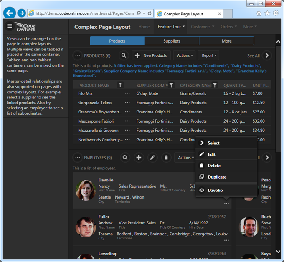Click Fuller's employee photo thumbnail
The image size is (284, 262).
pyautogui.click(x=86, y=227)
